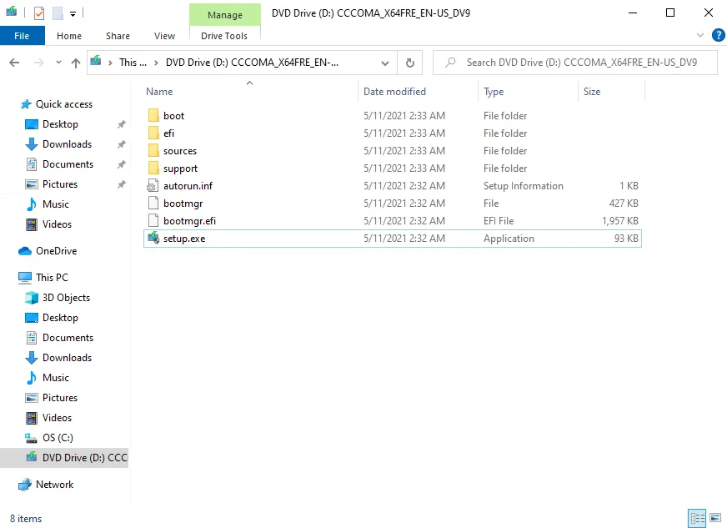Click the '1,957 KB' size value
Screen dimensions: 727x528
[620, 221]
